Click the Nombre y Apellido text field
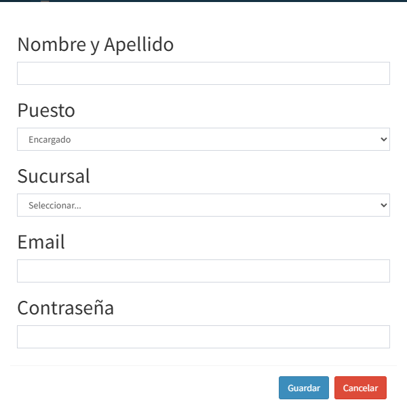 [x=203, y=73]
